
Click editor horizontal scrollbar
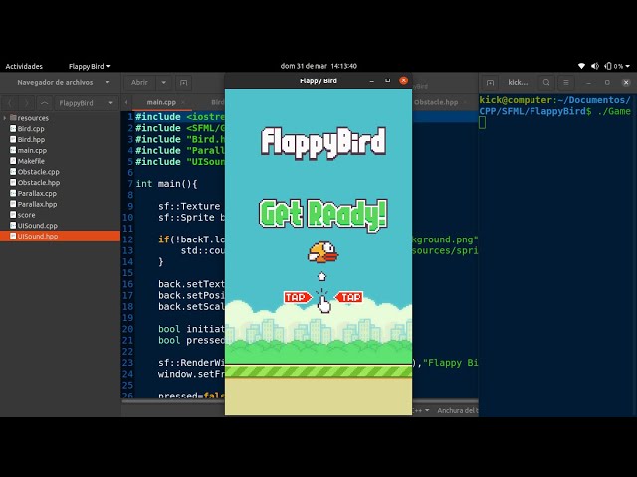click(x=300, y=401)
